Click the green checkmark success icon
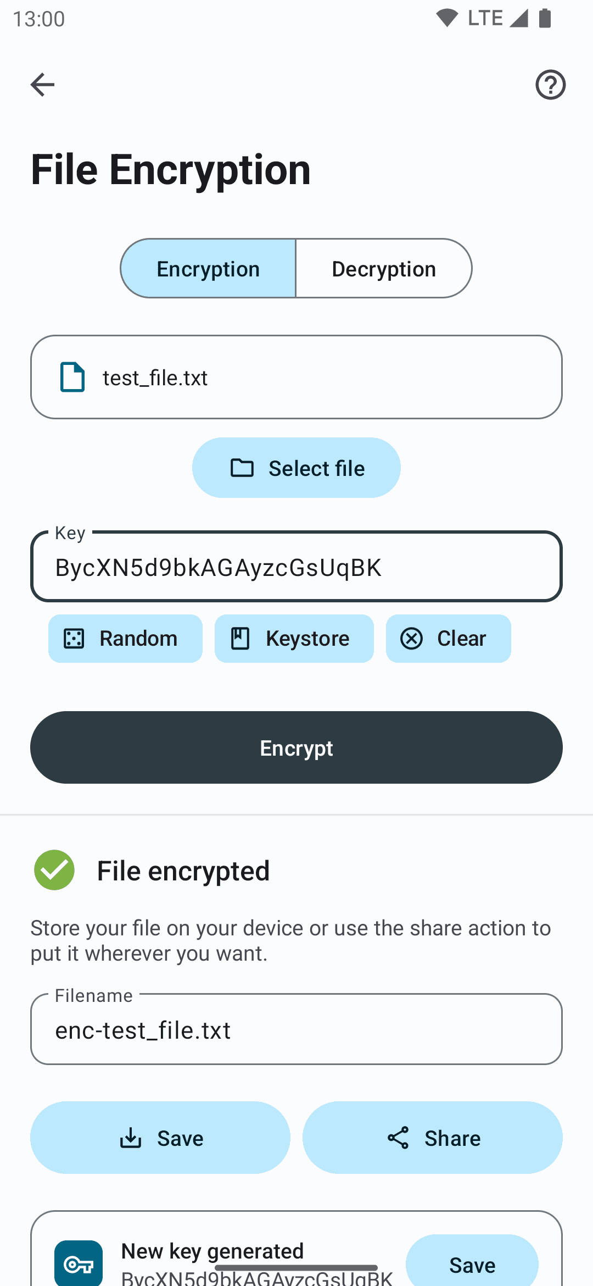Image resolution: width=593 pixels, height=1286 pixels. (54, 870)
